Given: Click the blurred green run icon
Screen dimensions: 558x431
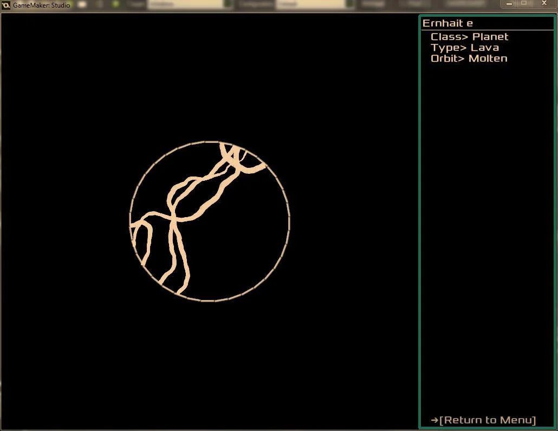Looking at the screenshot, I should tap(115, 4).
